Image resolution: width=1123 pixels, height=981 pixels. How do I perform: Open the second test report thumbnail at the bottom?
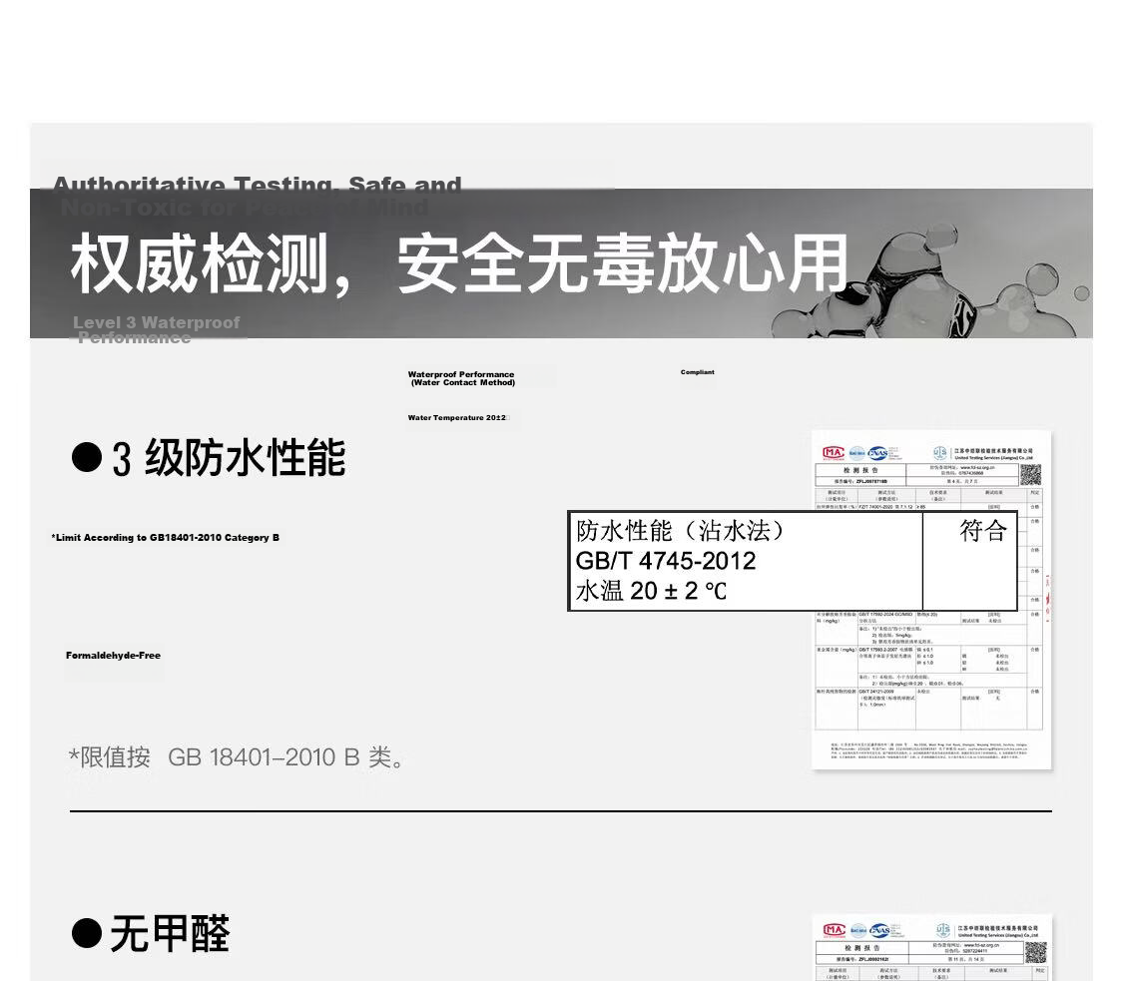click(x=931, y=948)
